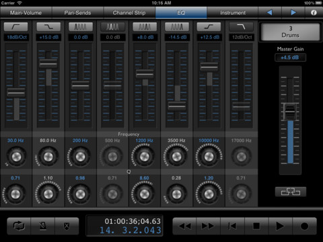The height and width of the screenshot is (242, 323).
Task: Go to previous channel with left arrow
Action: click(270, 13)
